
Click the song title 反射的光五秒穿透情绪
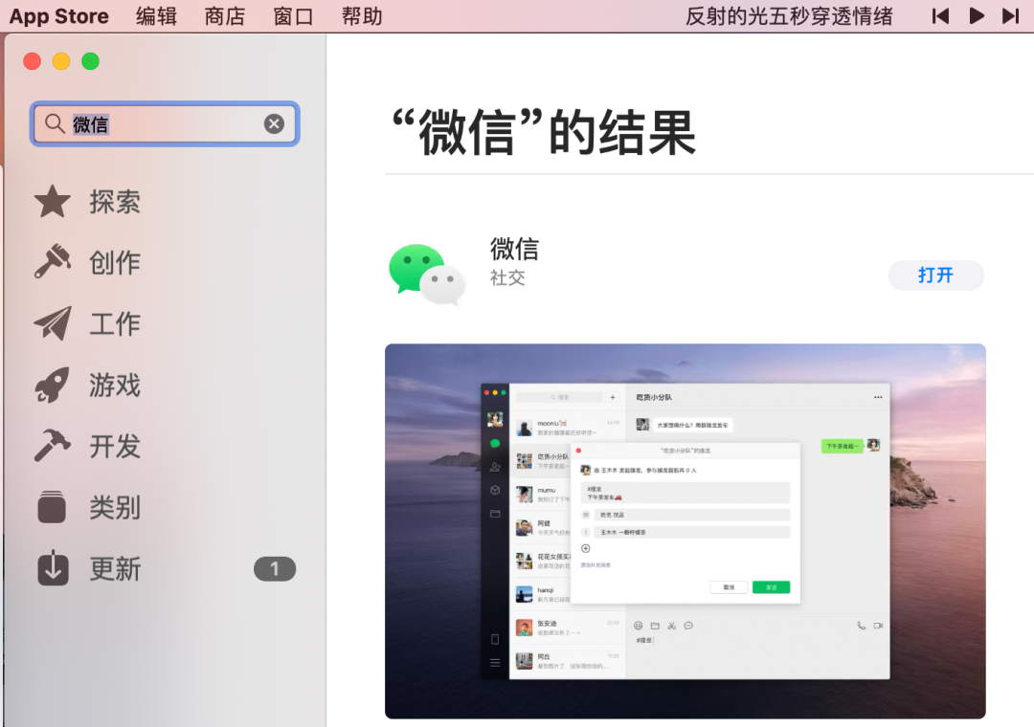[x=789, y=16]
